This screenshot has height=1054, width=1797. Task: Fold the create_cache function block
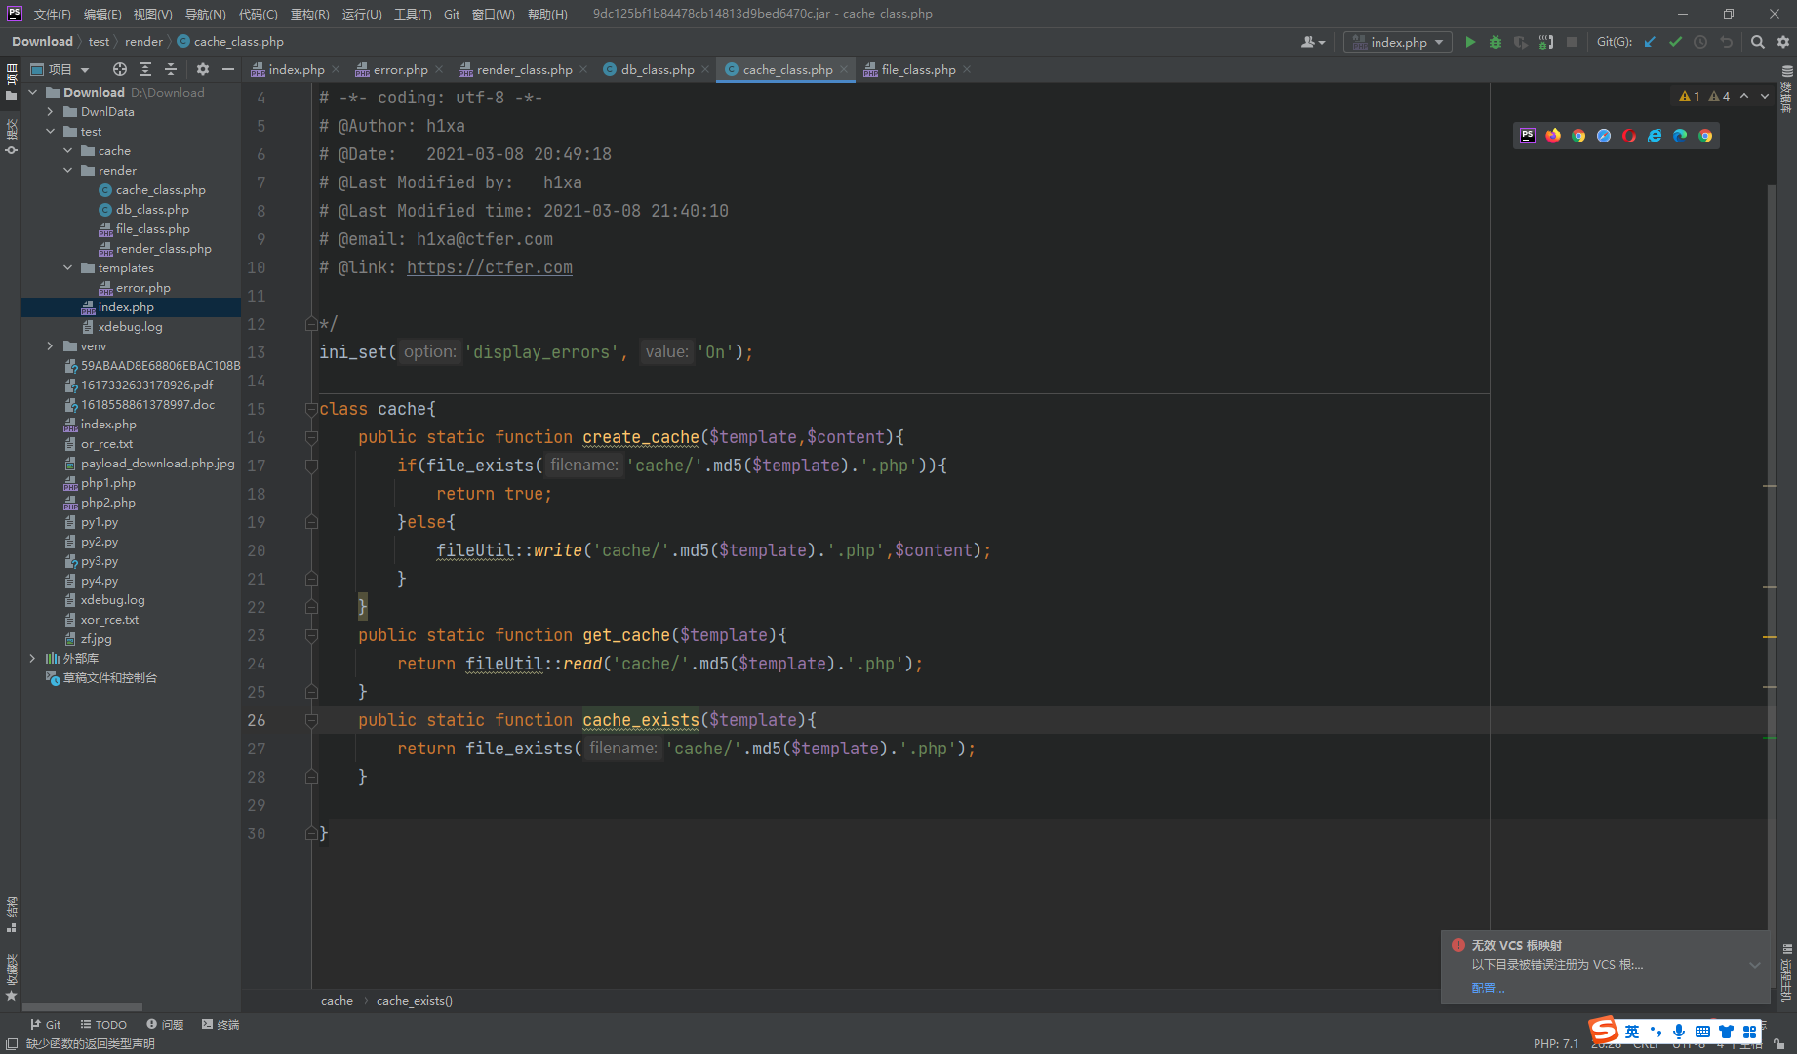(x=311, y=437)
